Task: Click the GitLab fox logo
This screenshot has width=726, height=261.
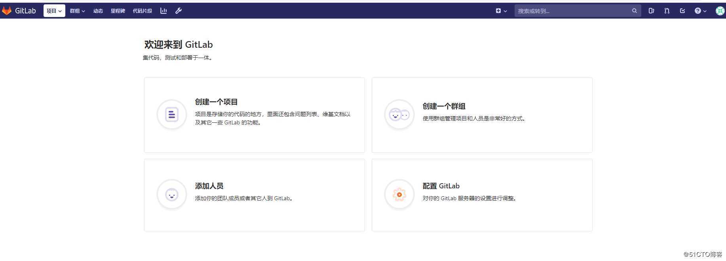Action: coord(6,11)
